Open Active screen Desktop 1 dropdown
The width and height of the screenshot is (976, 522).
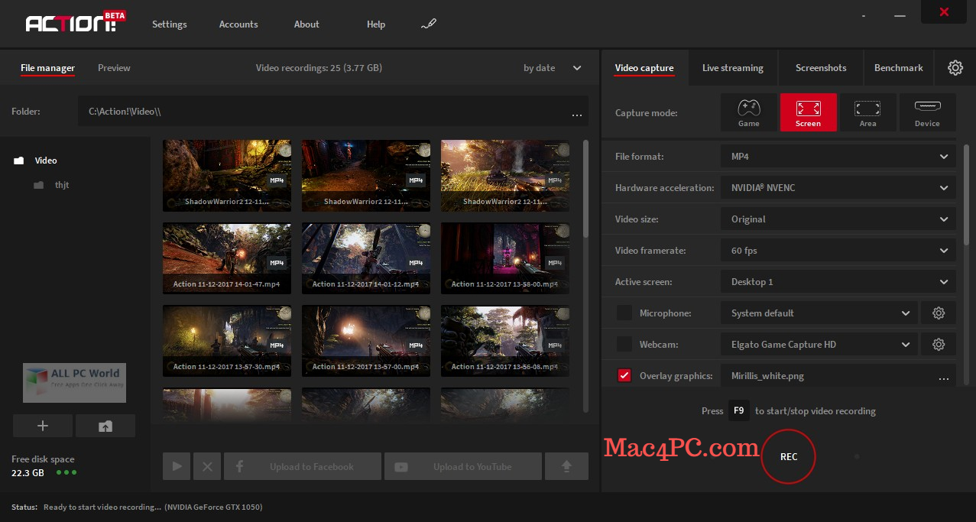pos(838,281)
